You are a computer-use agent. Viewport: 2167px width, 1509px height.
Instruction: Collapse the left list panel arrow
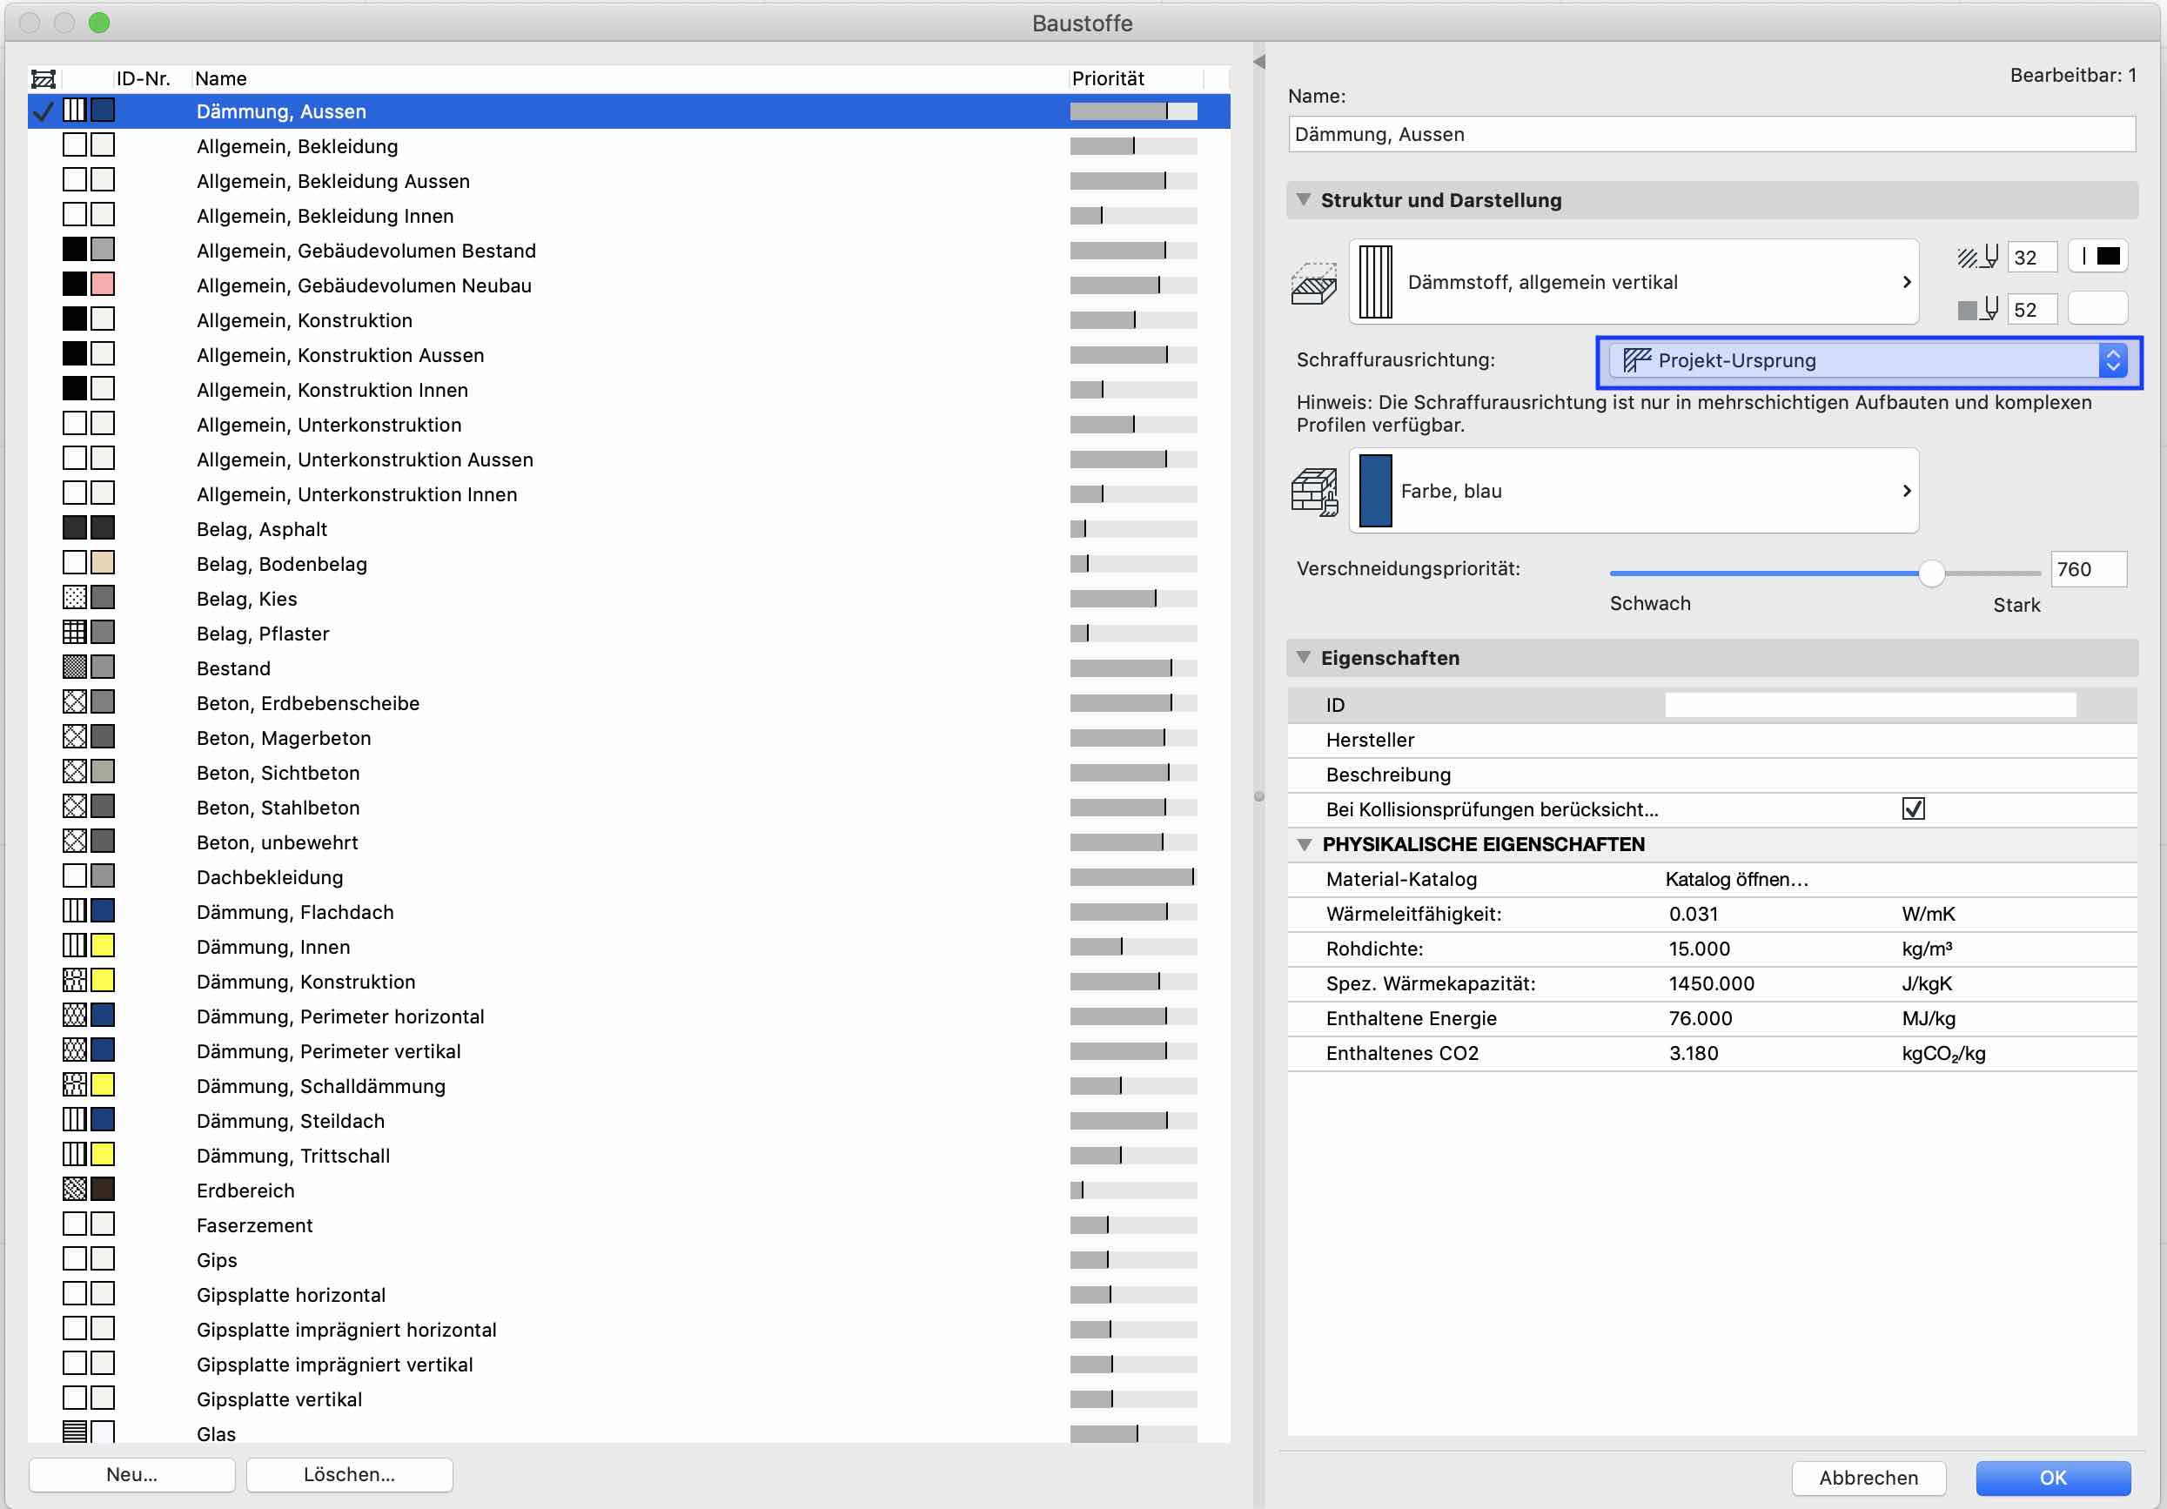coord(1259,61)
